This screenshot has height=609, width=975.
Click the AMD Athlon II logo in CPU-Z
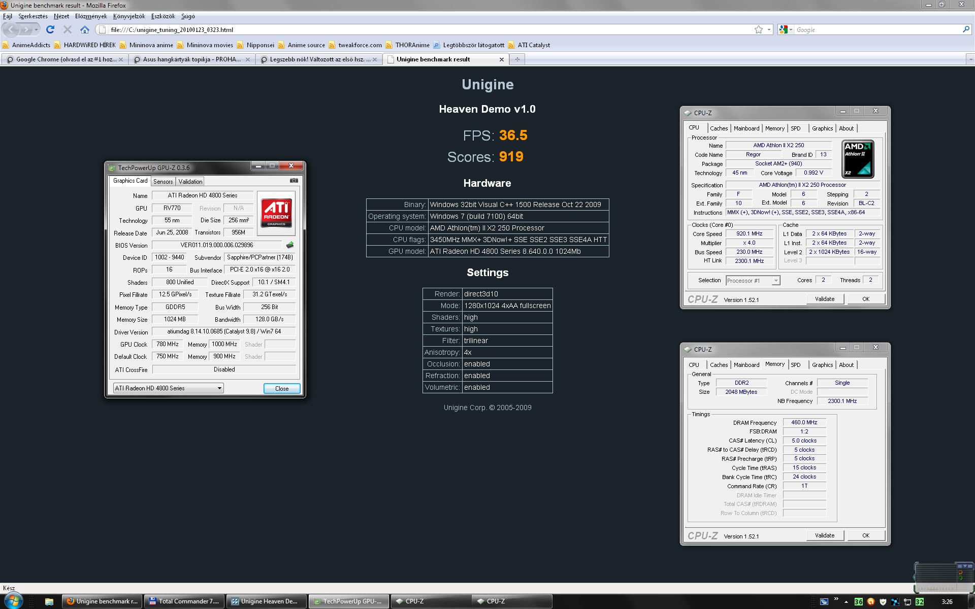[858, 159]
